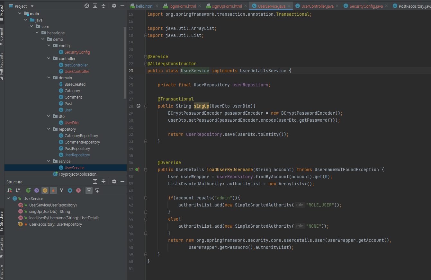
Task: Select userRepository field in Structure tree
Action: coord(56,224)
